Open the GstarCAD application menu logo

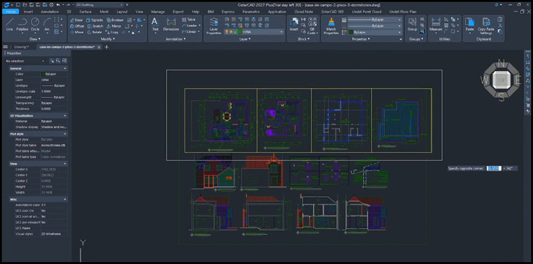click(6, 5)
